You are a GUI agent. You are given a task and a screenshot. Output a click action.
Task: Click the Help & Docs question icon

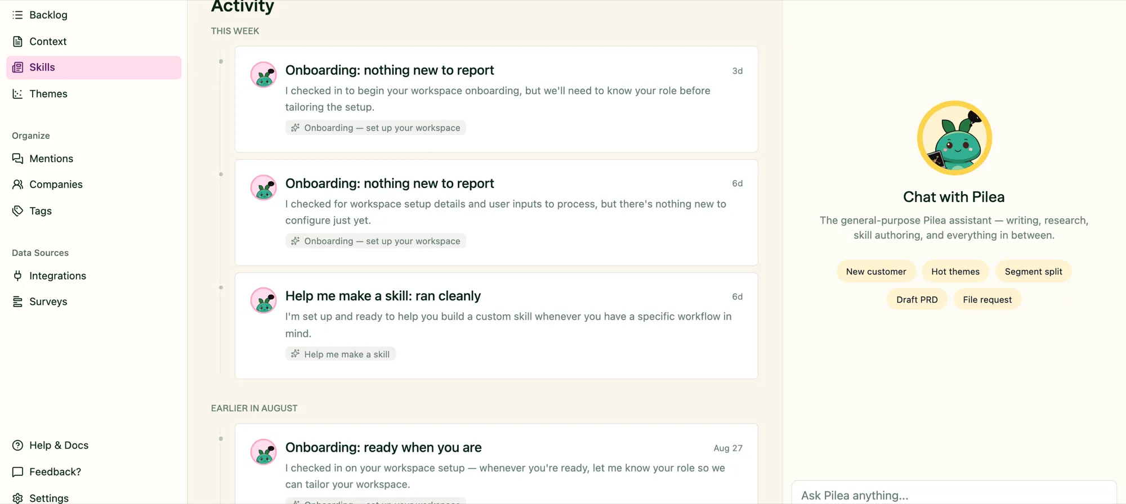(17, 445)
